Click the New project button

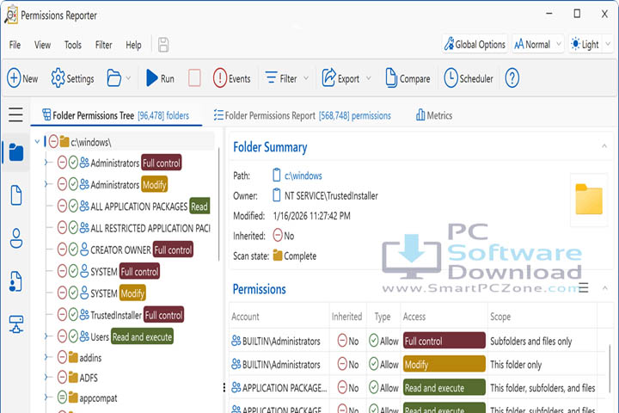[22, 78]
